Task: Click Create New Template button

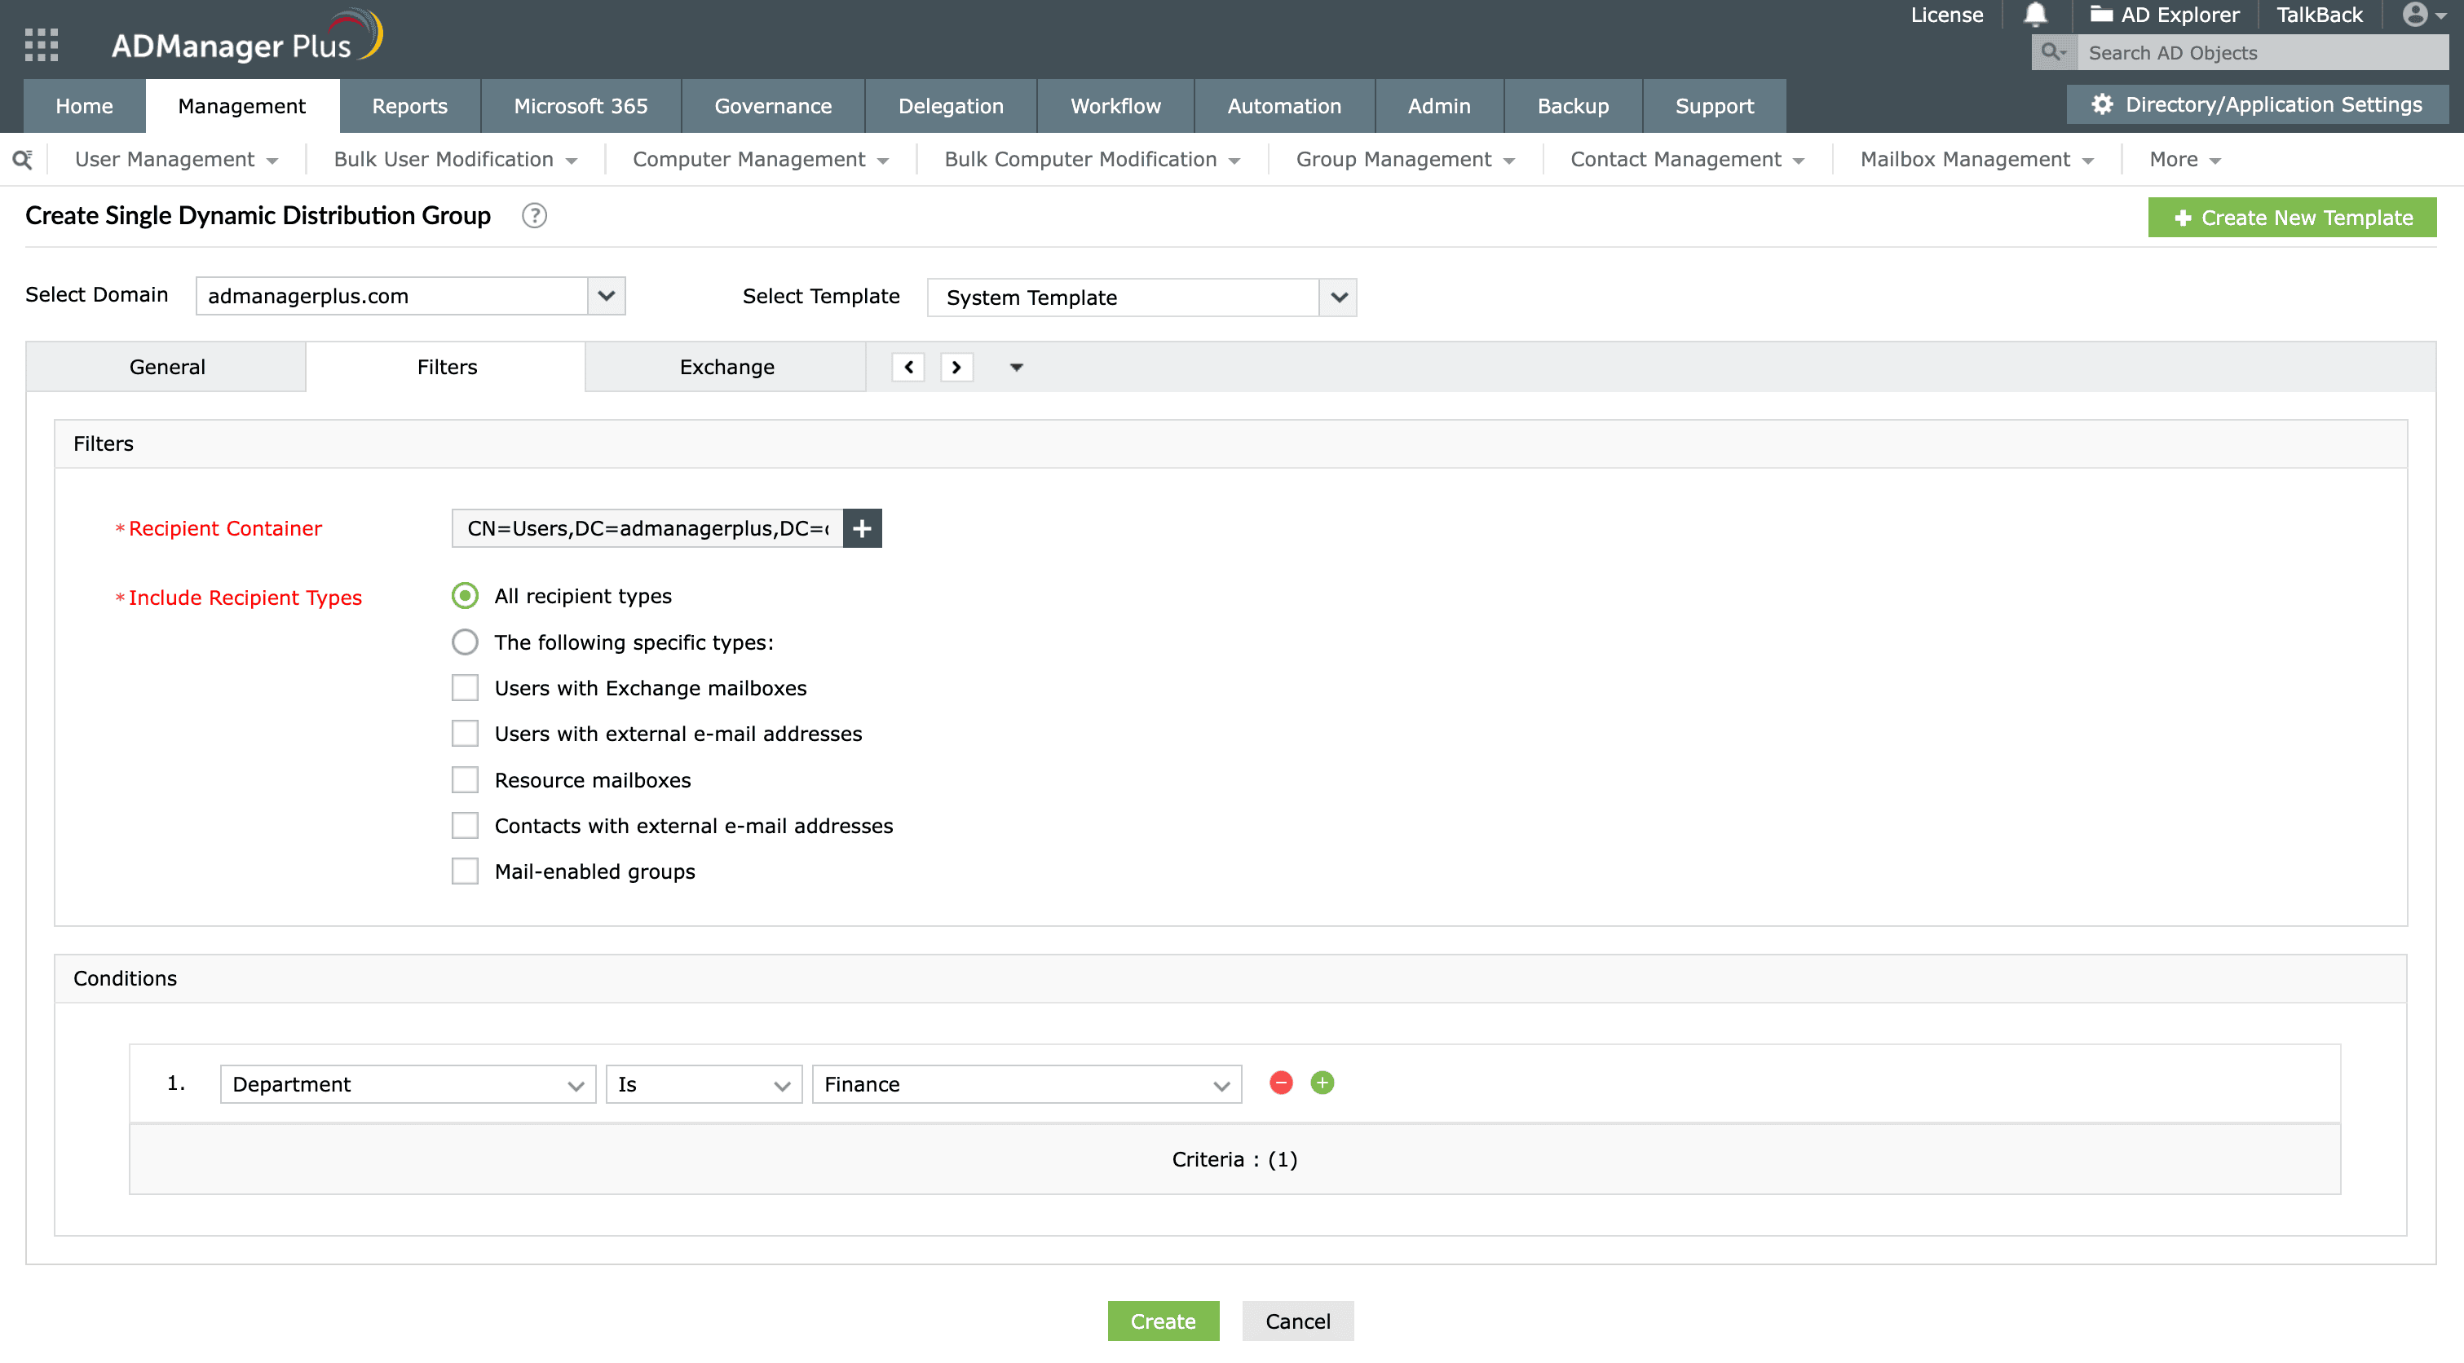Action: (2292, 217)
